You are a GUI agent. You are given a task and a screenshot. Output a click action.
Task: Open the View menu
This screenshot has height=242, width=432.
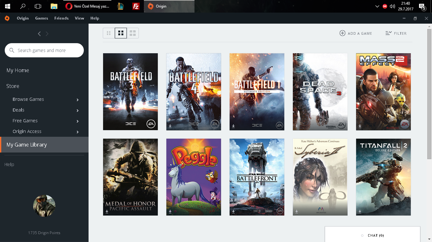(79, 18)
